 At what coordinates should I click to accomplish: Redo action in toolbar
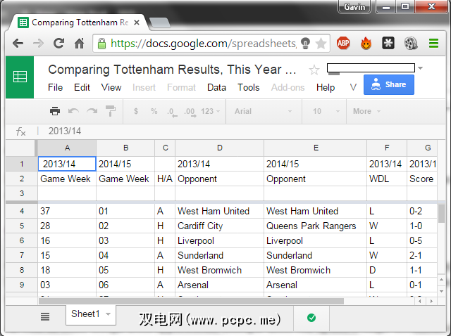click(92, 111)
